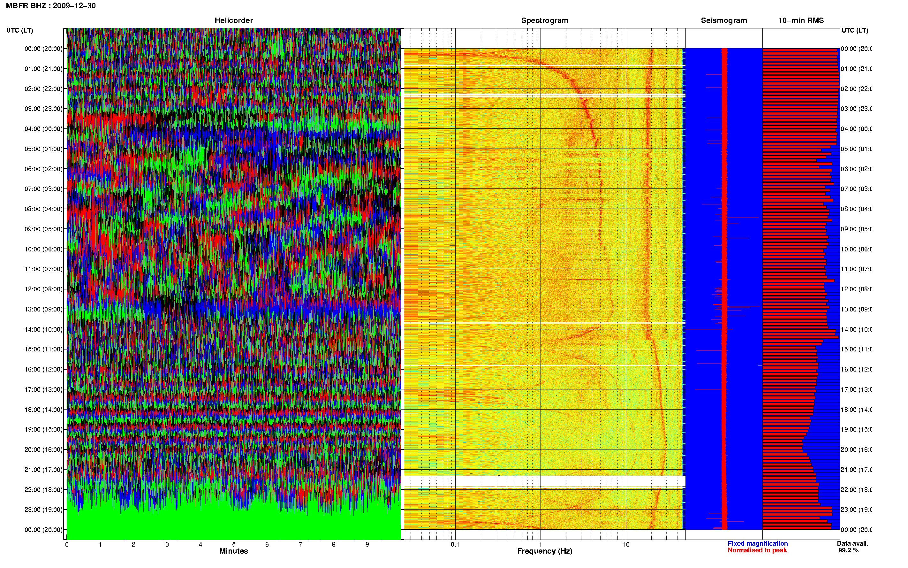908x568 pixels.
Task: Select left-axis time label '21:00 (17:00)'
Action: coord(43,470)
